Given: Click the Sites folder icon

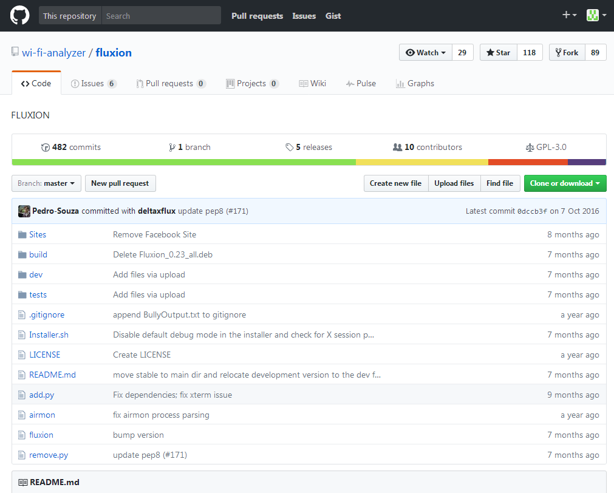Looking at the screenshot, I should 22,234.
